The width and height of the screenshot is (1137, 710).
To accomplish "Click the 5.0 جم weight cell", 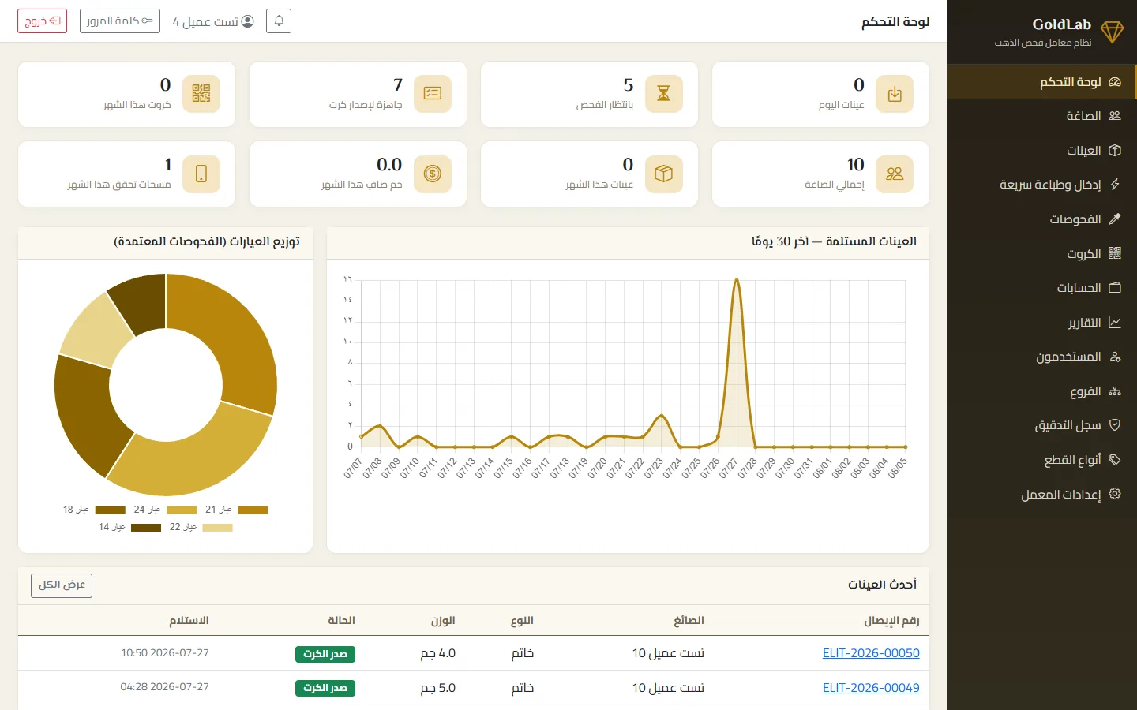I will click(438, 688).
